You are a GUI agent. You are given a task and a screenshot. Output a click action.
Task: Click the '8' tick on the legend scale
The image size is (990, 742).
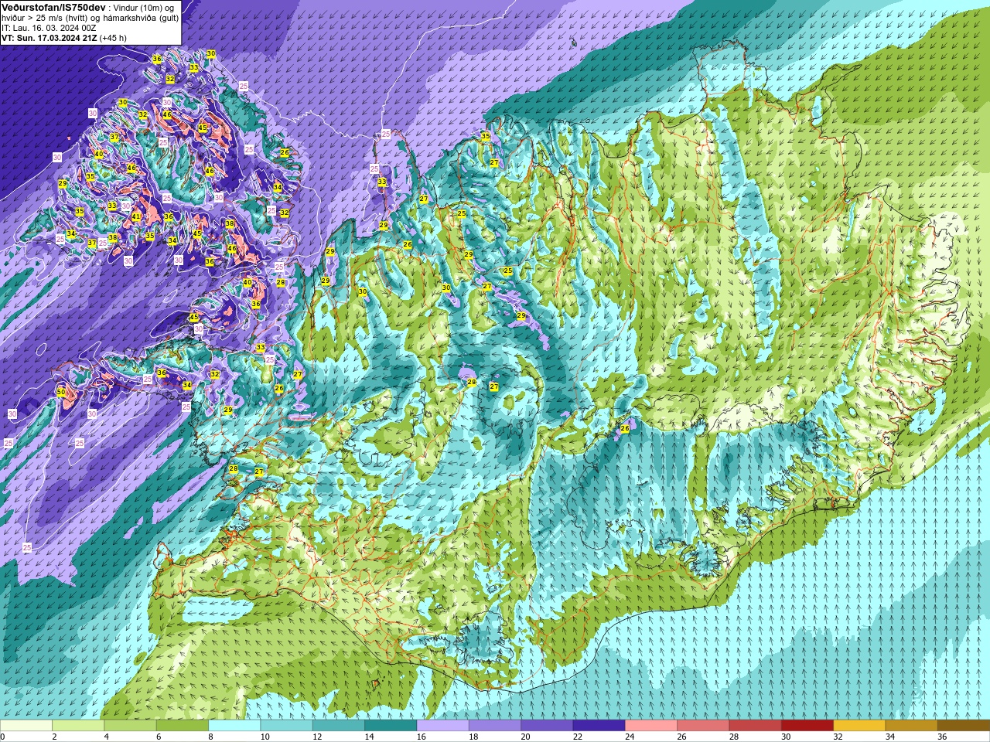coord(210,737)
